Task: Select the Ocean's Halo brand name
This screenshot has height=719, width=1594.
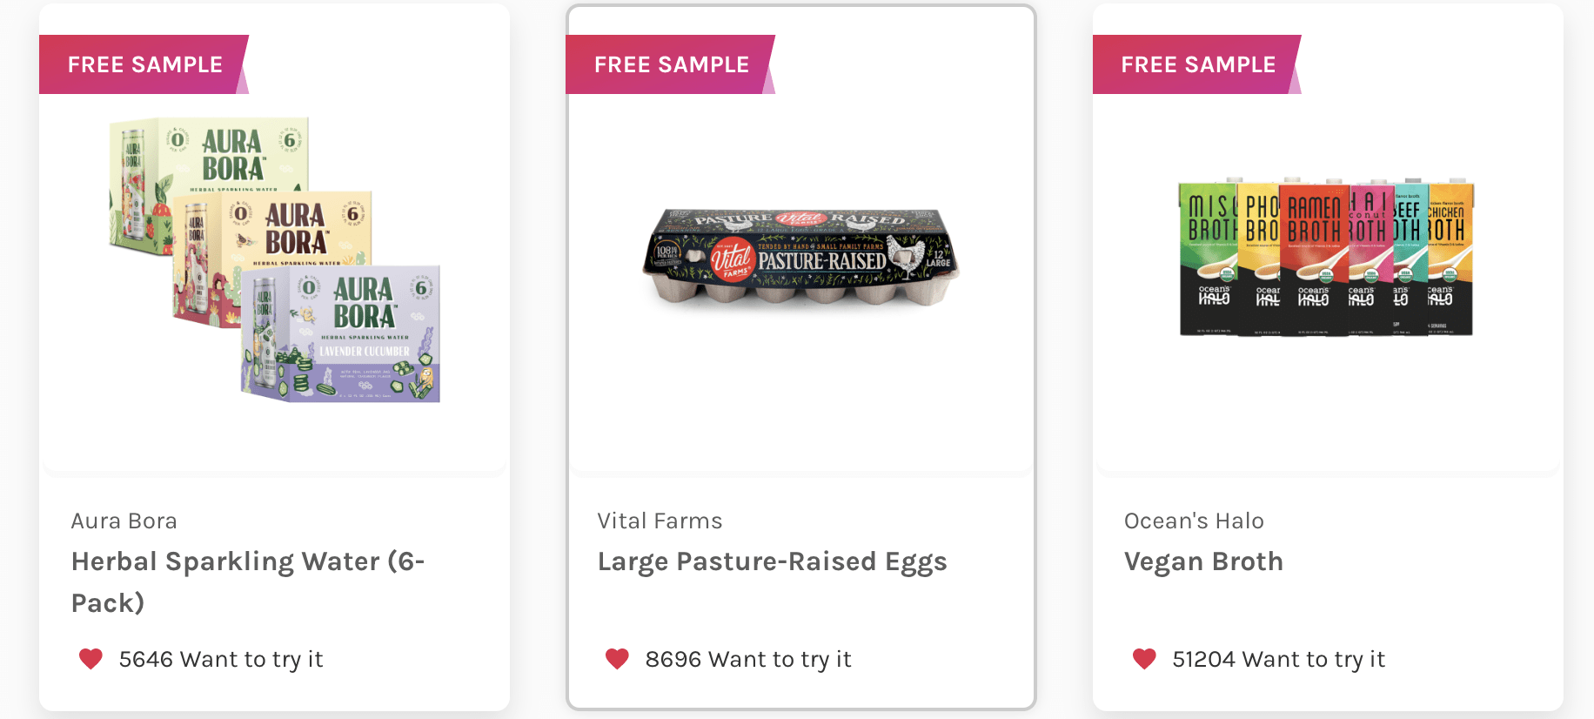Action: click(x=1194, y=521)
